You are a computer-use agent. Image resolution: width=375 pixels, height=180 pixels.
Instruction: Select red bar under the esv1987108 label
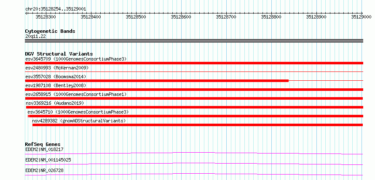click(194, 90)
